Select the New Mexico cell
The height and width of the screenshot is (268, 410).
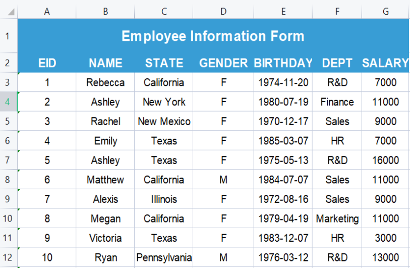[164, 121]
